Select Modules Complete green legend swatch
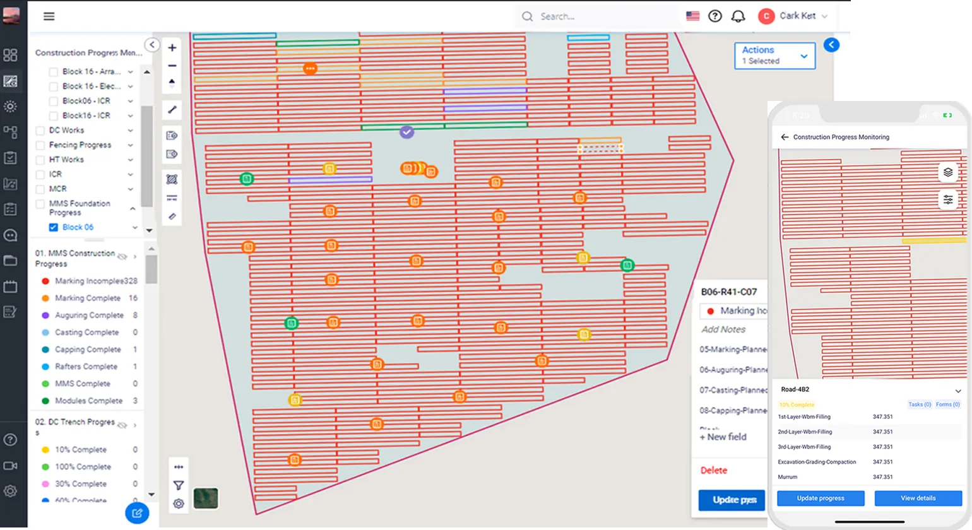972x530 pixels. pos(45,401)
